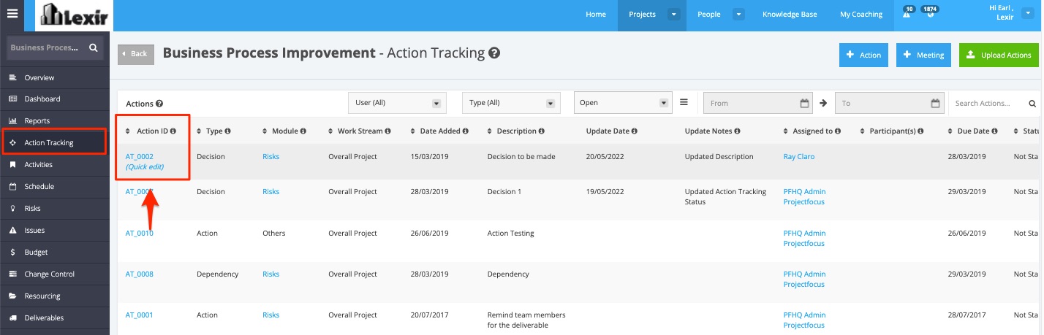Open the User (All) filter dropdown
The image size is (1044, 335).
397,103
